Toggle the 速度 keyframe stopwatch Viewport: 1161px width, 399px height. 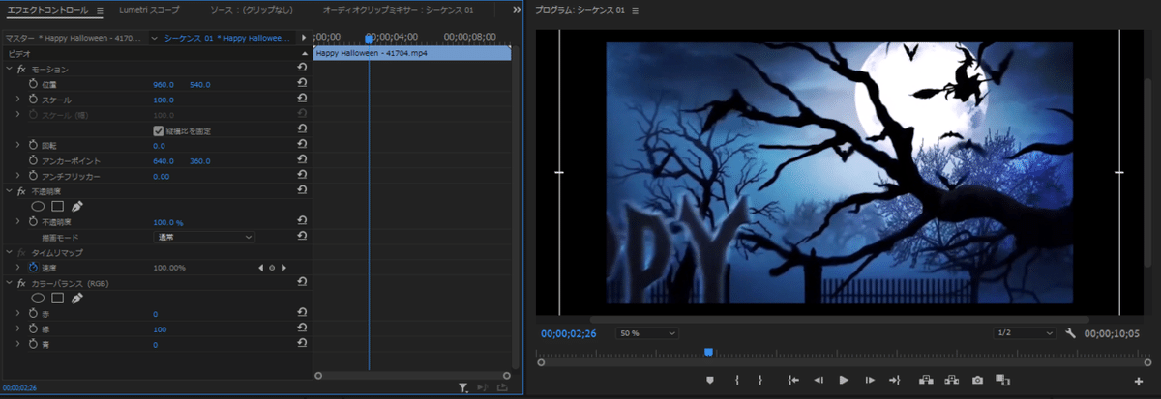pos(32,268)
